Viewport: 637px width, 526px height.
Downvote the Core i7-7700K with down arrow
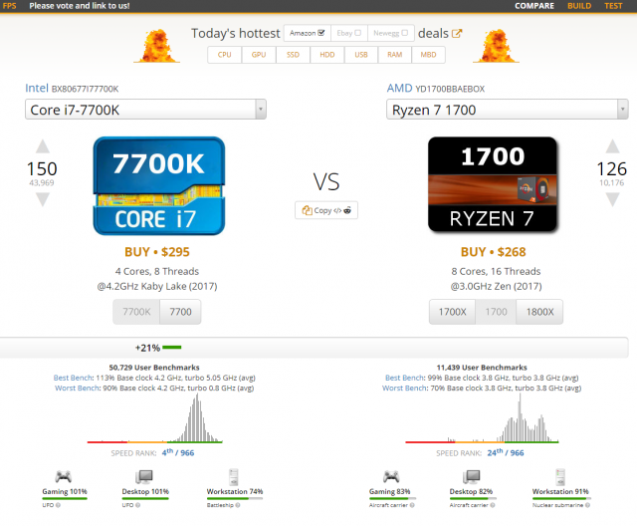point(42,199)
